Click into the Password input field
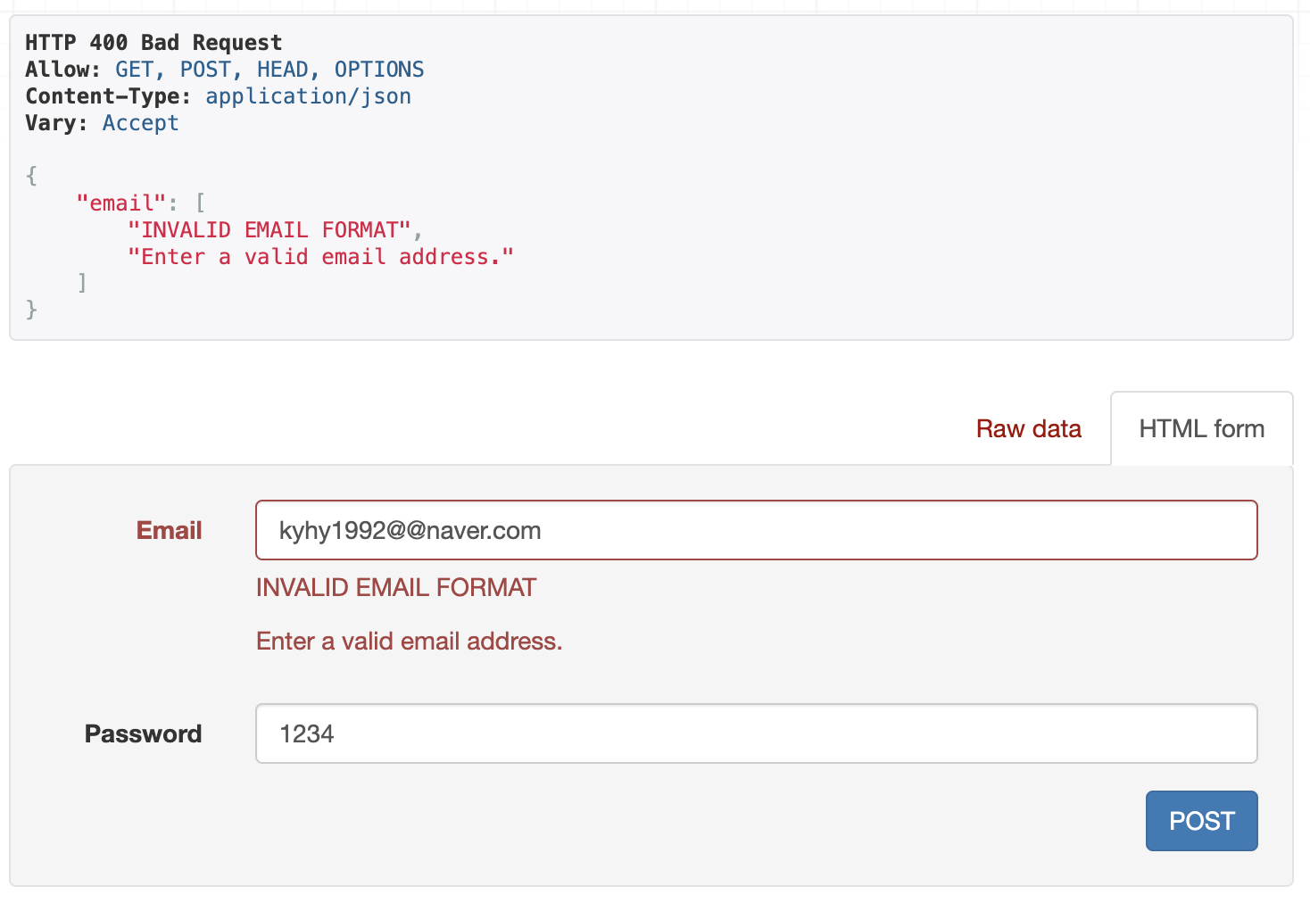1310x903 pixels. coord(756,734)
